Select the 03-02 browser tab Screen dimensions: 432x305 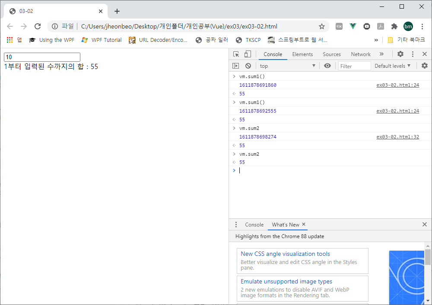click(55, 11)
